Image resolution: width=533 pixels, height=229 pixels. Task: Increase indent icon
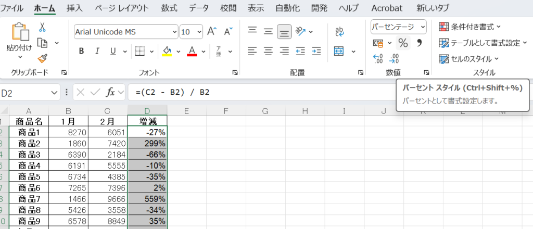click(x=316, y=52)
